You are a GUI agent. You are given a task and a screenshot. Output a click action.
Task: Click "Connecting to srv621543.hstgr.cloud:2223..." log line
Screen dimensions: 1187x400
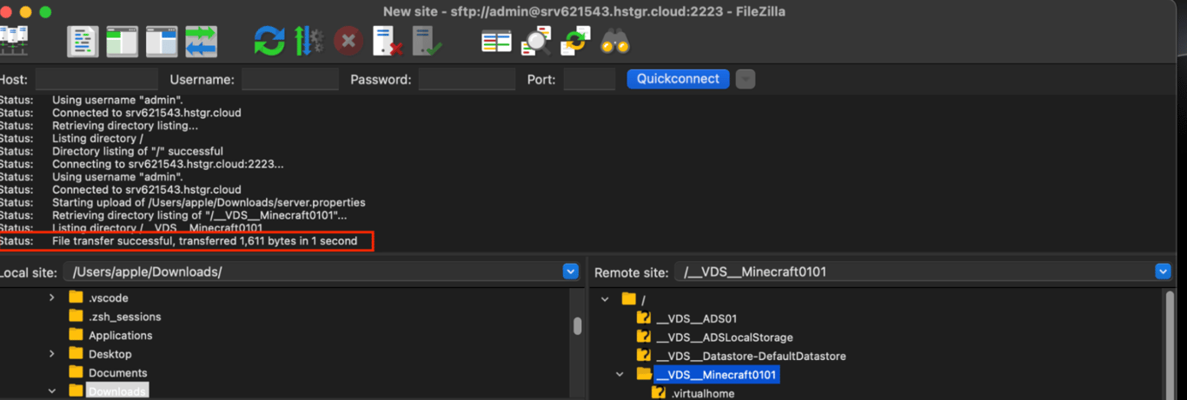(168, 164)
